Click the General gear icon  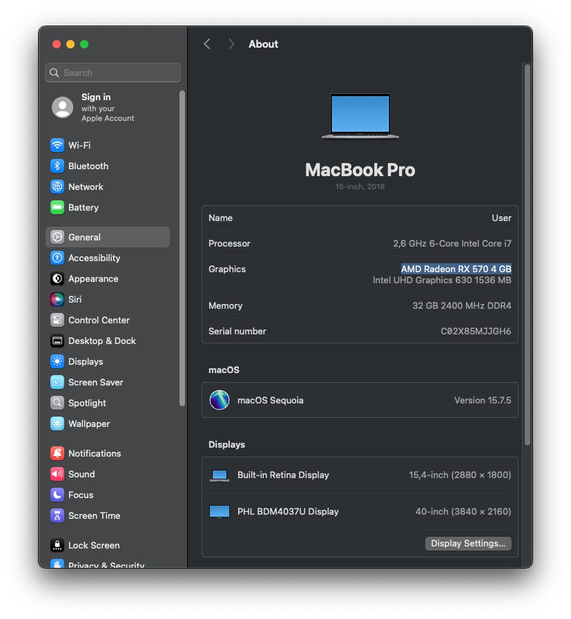point(57,237)
